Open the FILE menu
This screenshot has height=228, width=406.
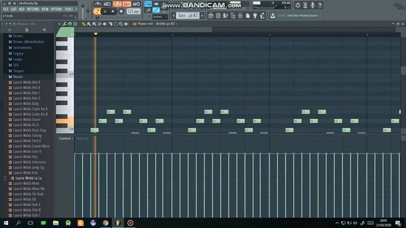point(6,9)
